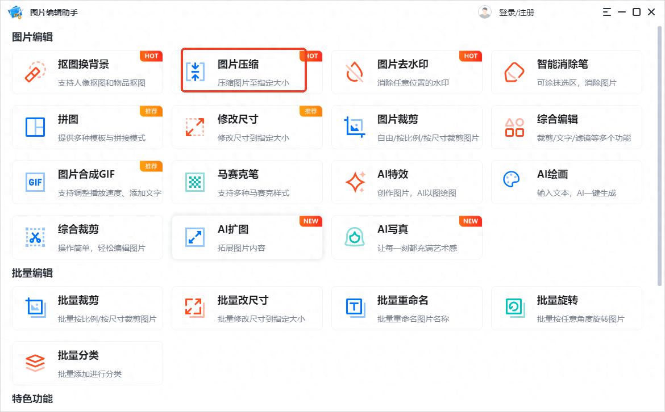Image resolution: width=665 pixels, height=412 pixels.
Task: Click the 批量裁剪 crop icon
Action: click(36, 308)
